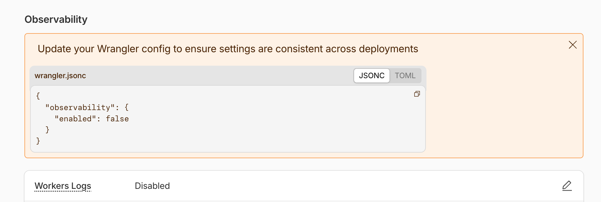The image size is (601, 202).
Task: Click the gray code header bar
Action: pos(219,76)
